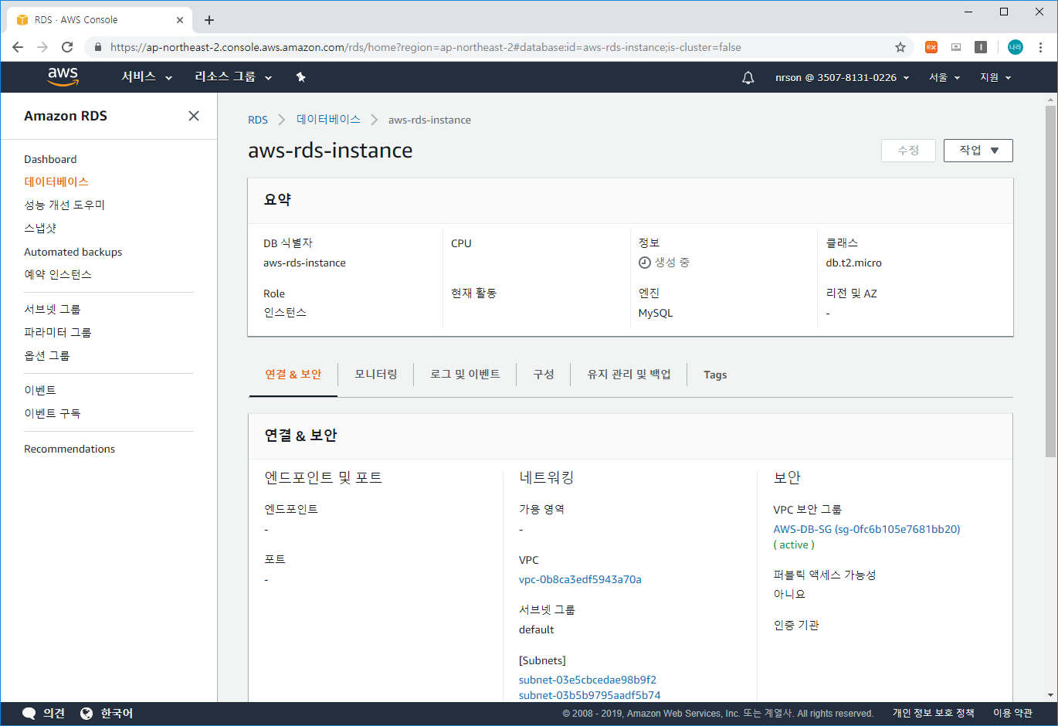Click the page vertical scrollbar thumb
The height and width of the screenshot is (726, 1058).
1050,282
